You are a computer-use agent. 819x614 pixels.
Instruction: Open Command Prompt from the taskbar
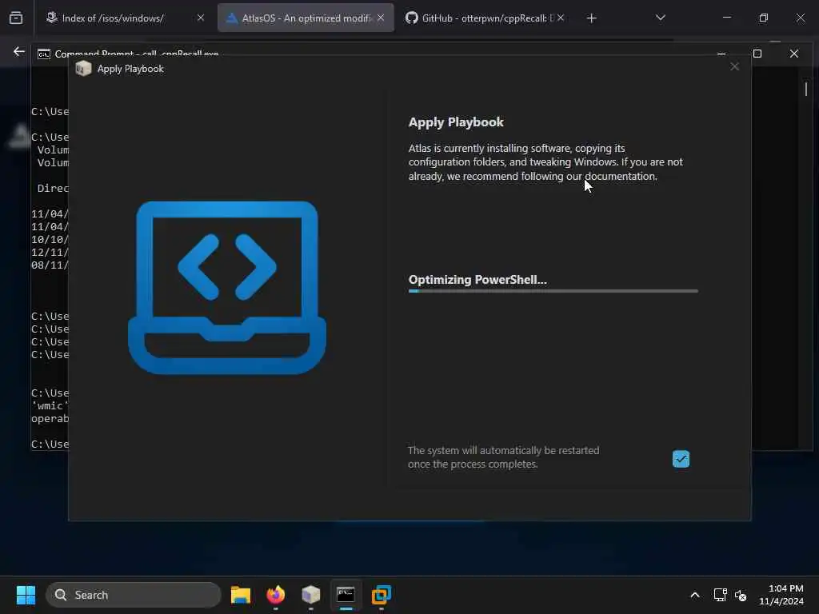pyautogui.click(x=346, y=595)
